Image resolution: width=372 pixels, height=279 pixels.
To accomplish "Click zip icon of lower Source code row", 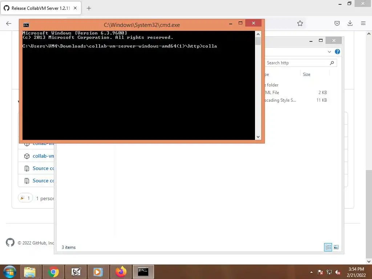I will coord(27,181).
